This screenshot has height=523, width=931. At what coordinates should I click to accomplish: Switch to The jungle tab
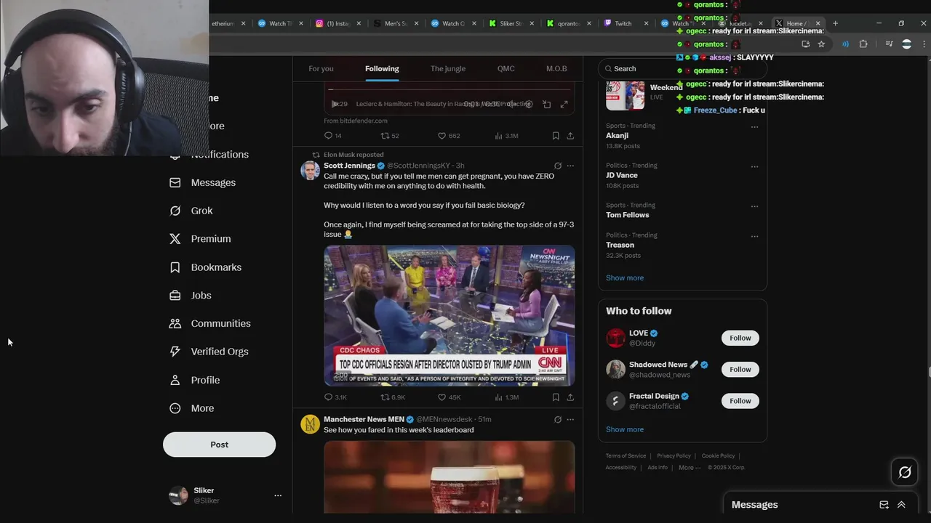tap(448, 68)
